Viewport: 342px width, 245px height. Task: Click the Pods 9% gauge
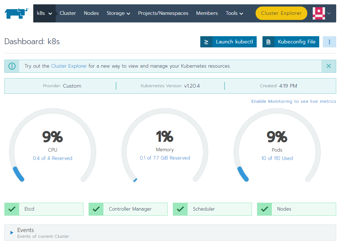pos(277,145)
